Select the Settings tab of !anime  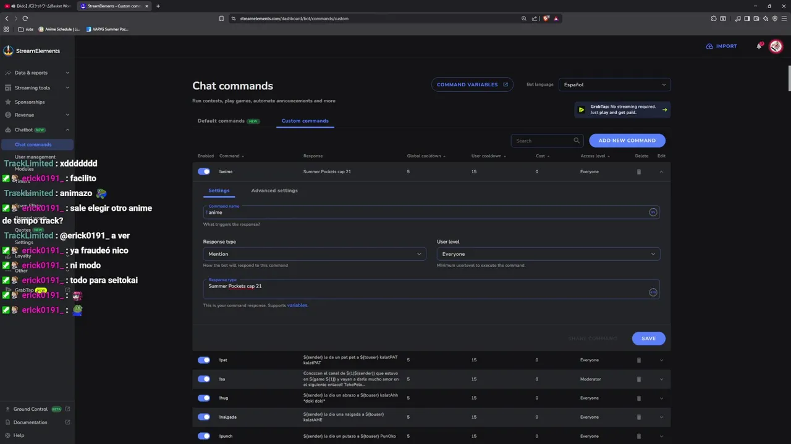[x=219, y=191]
